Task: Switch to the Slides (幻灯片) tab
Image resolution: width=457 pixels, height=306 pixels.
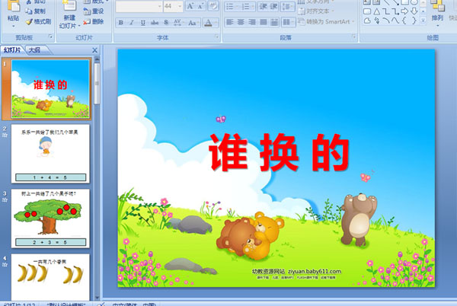Action: click(12, 50)
